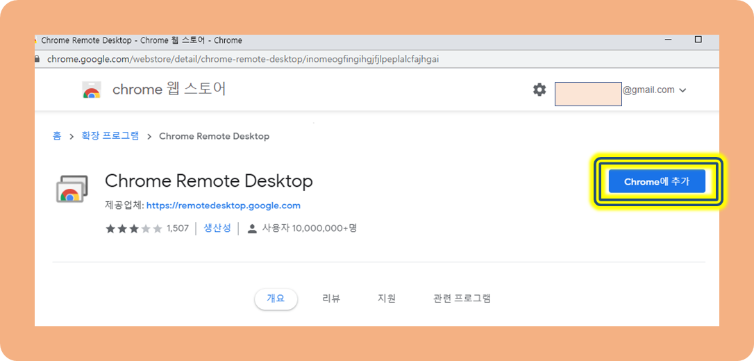Maximize the Chrome window
The height and width of the screenshot is (361, 754).
[698, 40]
